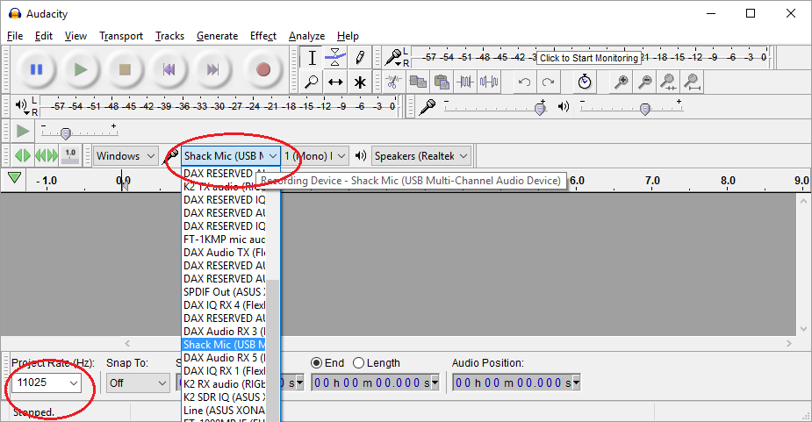Click the Fit Selection zoom icon
This screenshot has height=422, width=812.
point(669,82)
